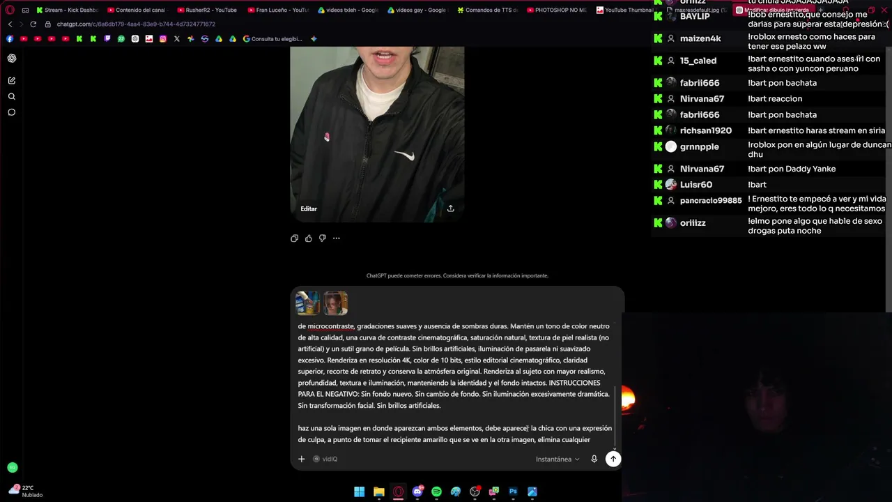Click username pancracio99885 in the chat overlay

[711, 201]
